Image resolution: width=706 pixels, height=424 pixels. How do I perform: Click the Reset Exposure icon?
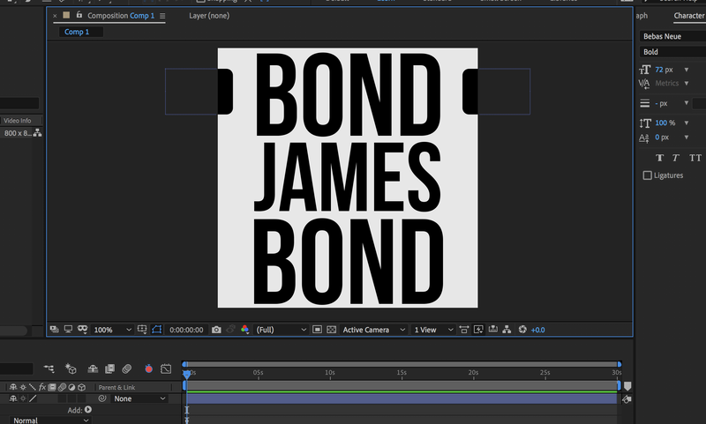click(522, 330)
